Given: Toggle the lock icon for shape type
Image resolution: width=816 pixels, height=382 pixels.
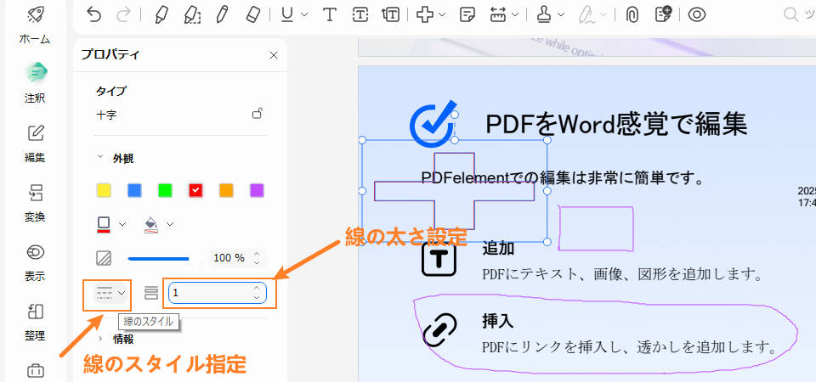Looking at the screenshot, I should pos(257,114).
